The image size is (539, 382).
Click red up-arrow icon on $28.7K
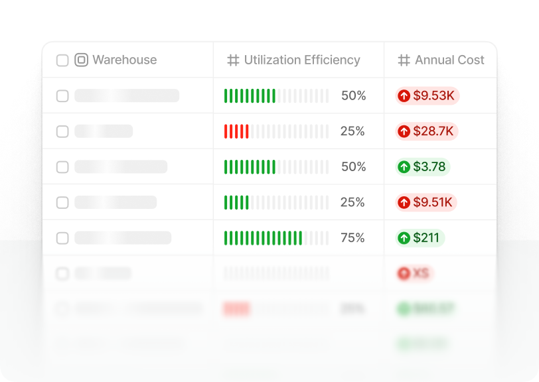(404, 132)
